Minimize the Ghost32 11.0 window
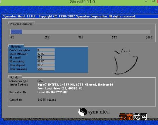158x125 pixels. coord(146,1)
